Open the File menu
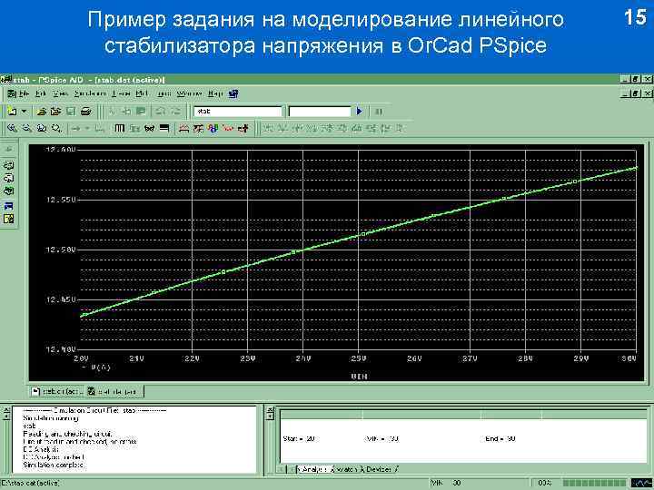654x490 pixels. coord(25,93)
